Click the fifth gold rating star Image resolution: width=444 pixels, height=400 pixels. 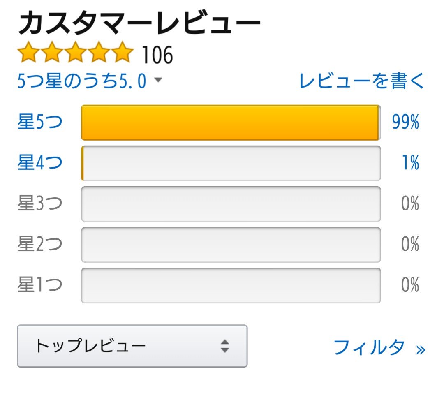tap(123, 52)
